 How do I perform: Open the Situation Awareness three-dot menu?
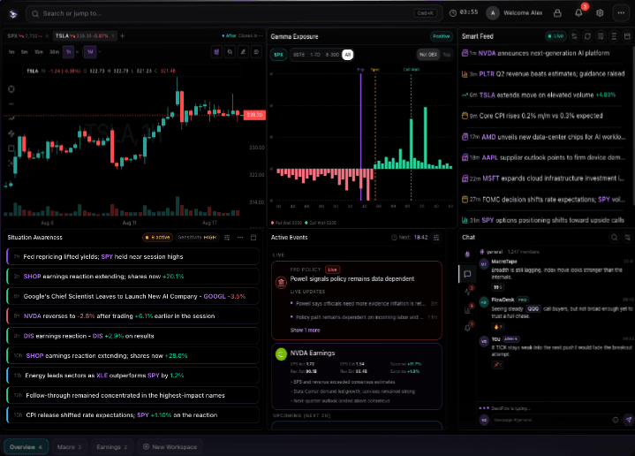pos(240,238)
